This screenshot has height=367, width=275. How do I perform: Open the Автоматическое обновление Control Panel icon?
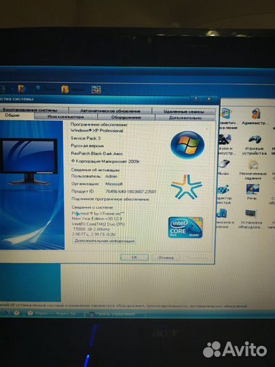point(226,113)
